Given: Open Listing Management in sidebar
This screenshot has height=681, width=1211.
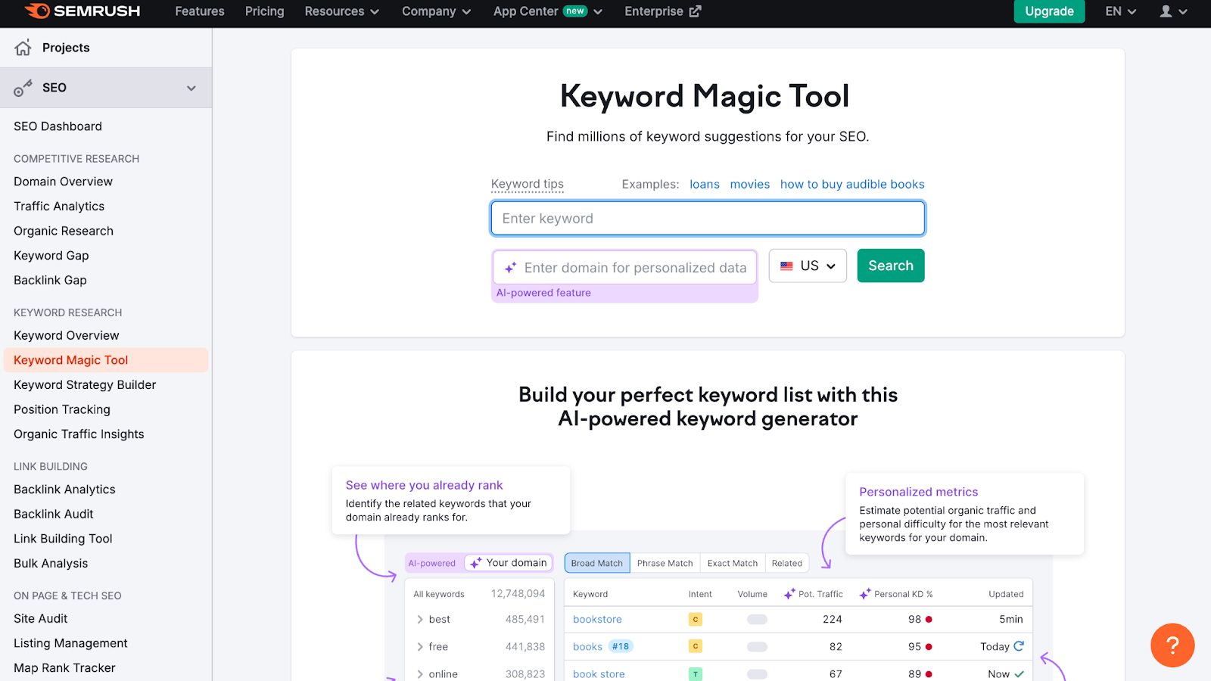Looking at the screenshot, I should [x=70, y=643].
